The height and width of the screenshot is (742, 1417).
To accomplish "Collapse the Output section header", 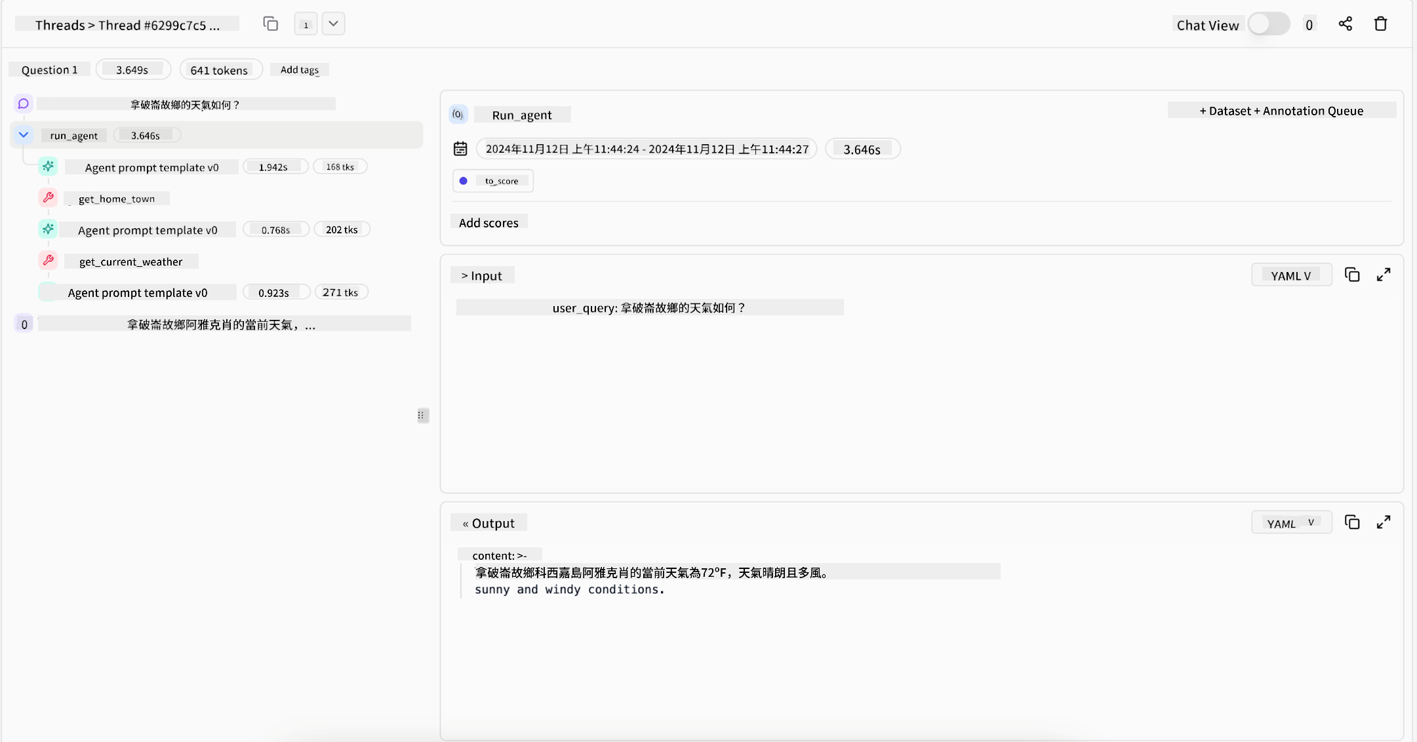I will point(489,523).
